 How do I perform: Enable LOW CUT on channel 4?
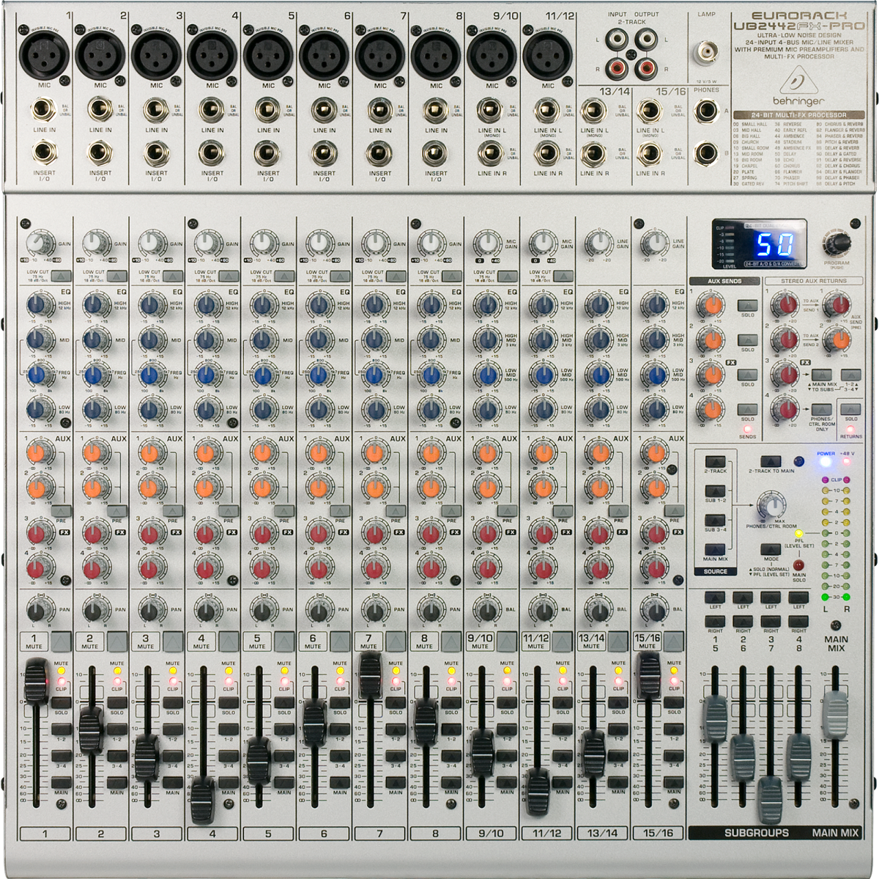[x=227, y=276]
